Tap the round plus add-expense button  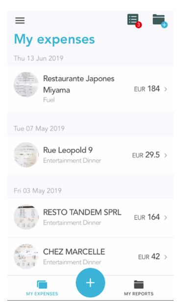(x=90, y=282)
